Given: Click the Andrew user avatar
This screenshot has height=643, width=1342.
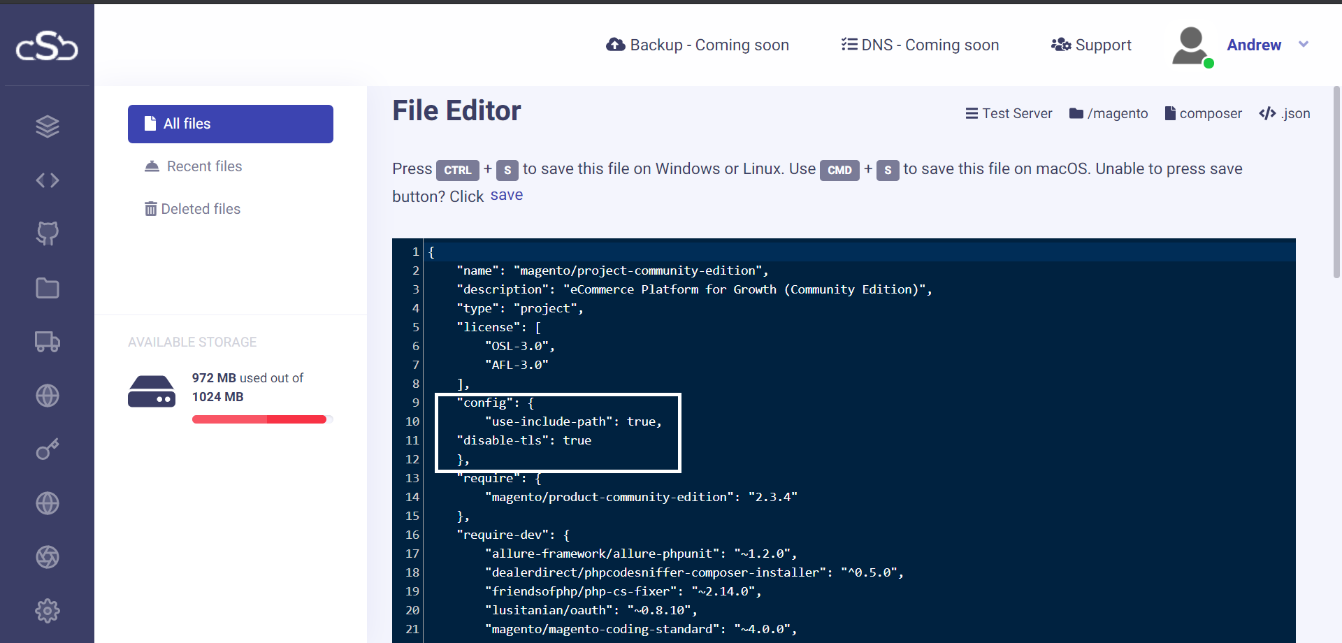Looking at the screenshot, I should point(1190,46).
